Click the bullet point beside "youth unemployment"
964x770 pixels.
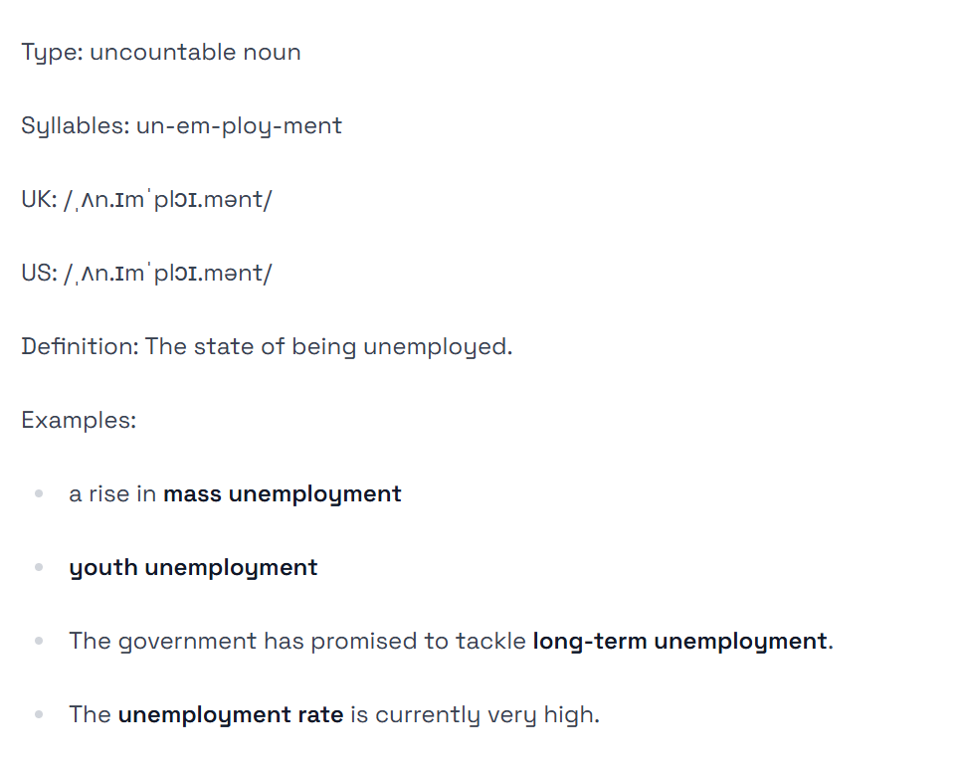tap(39, 568)
